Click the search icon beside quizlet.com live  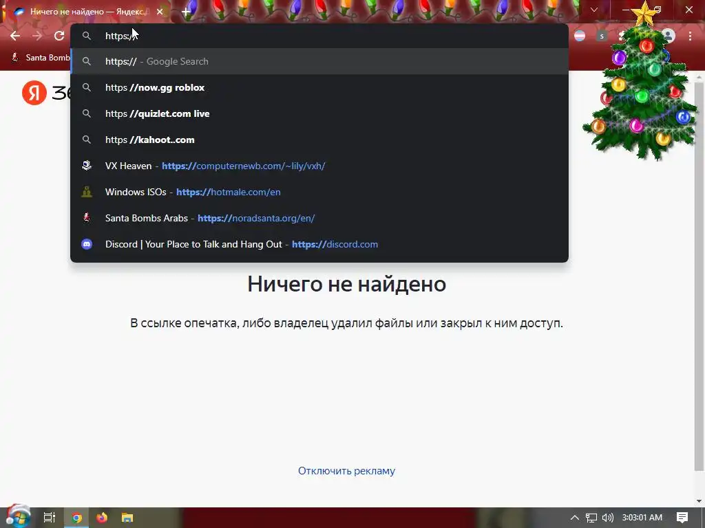click(87, 113)
